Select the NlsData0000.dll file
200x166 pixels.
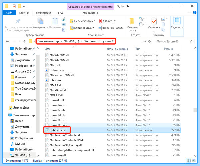(112, 55)
